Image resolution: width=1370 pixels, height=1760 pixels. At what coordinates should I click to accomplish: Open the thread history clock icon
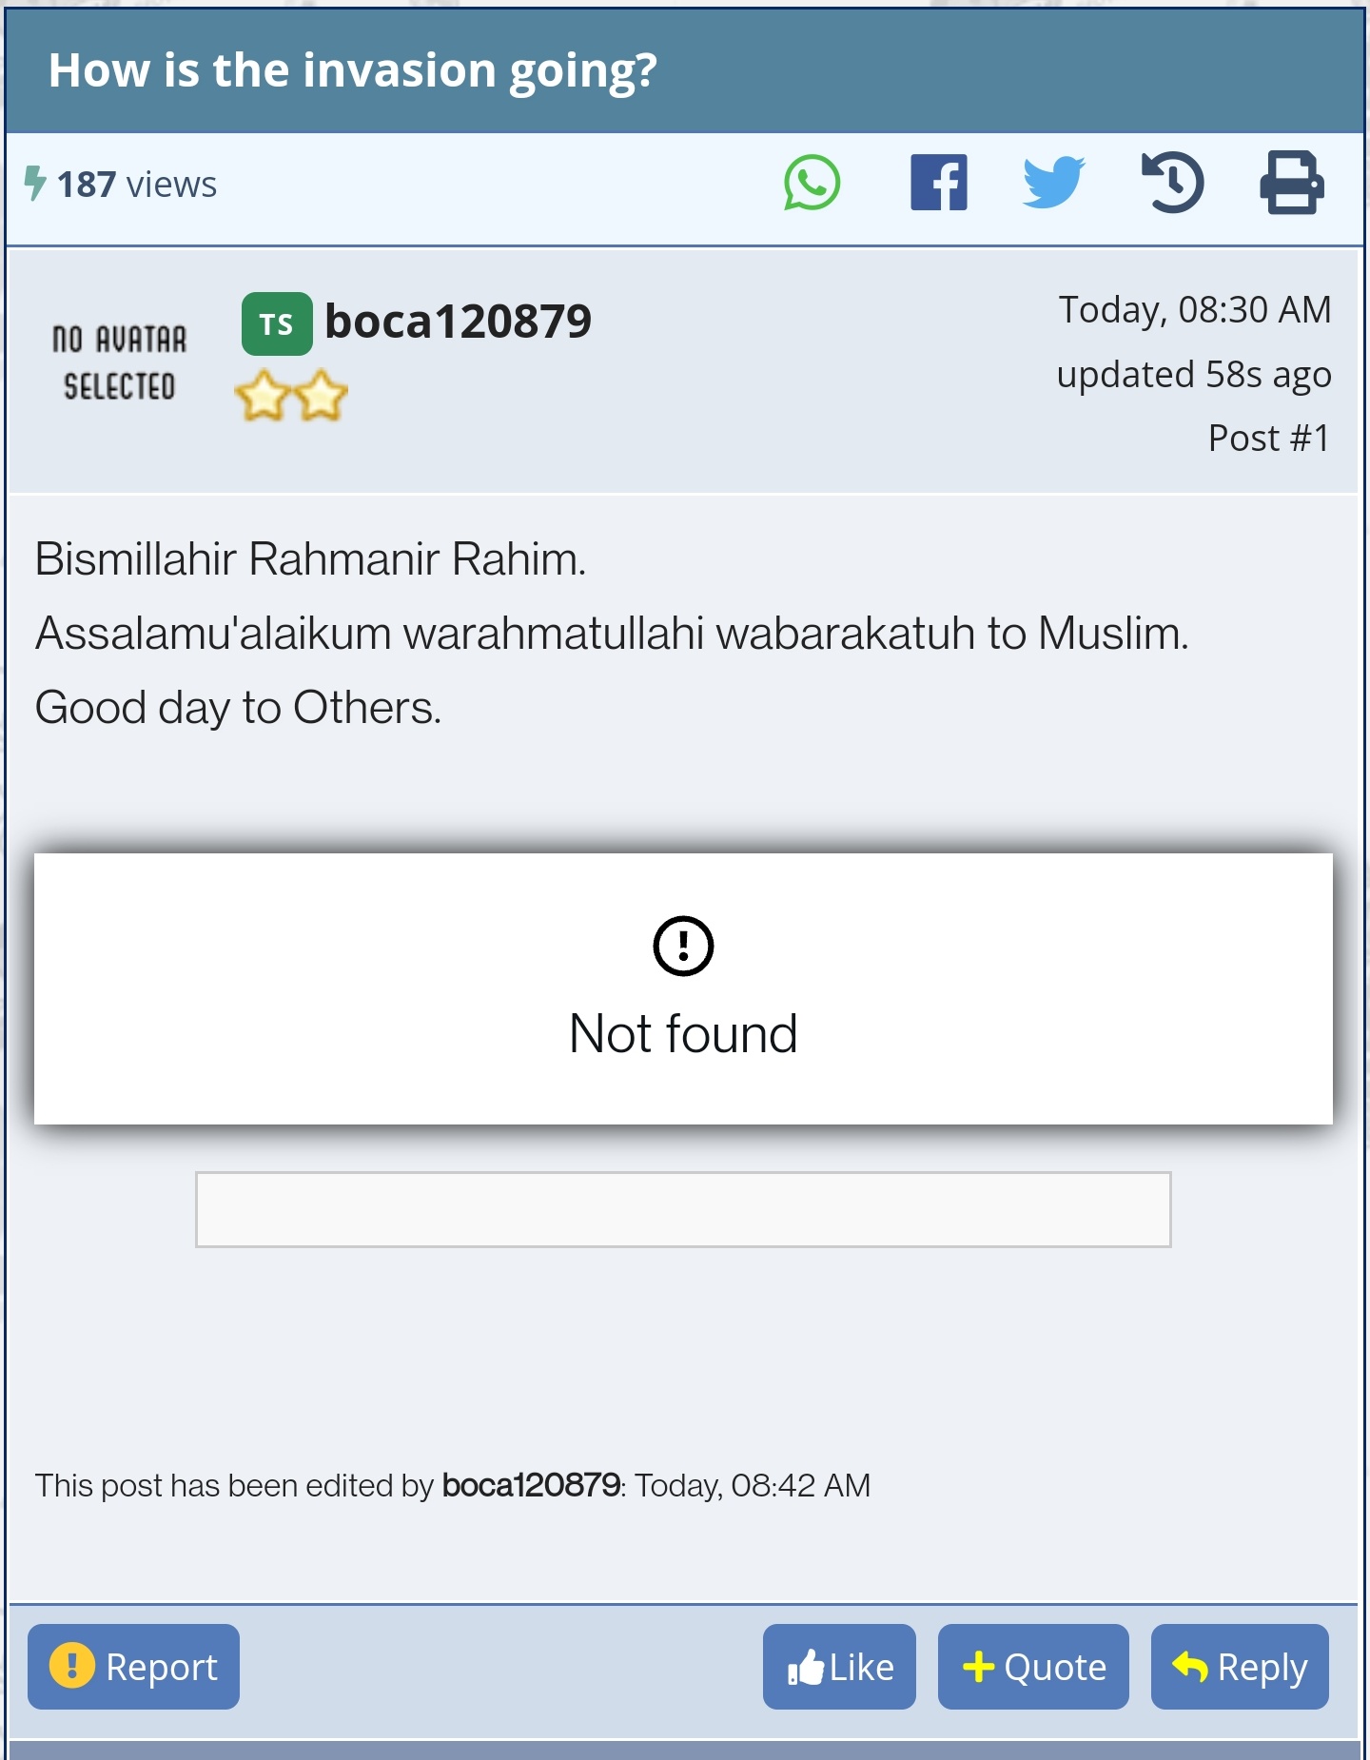pyautogui.click(x=1172, y=182)
